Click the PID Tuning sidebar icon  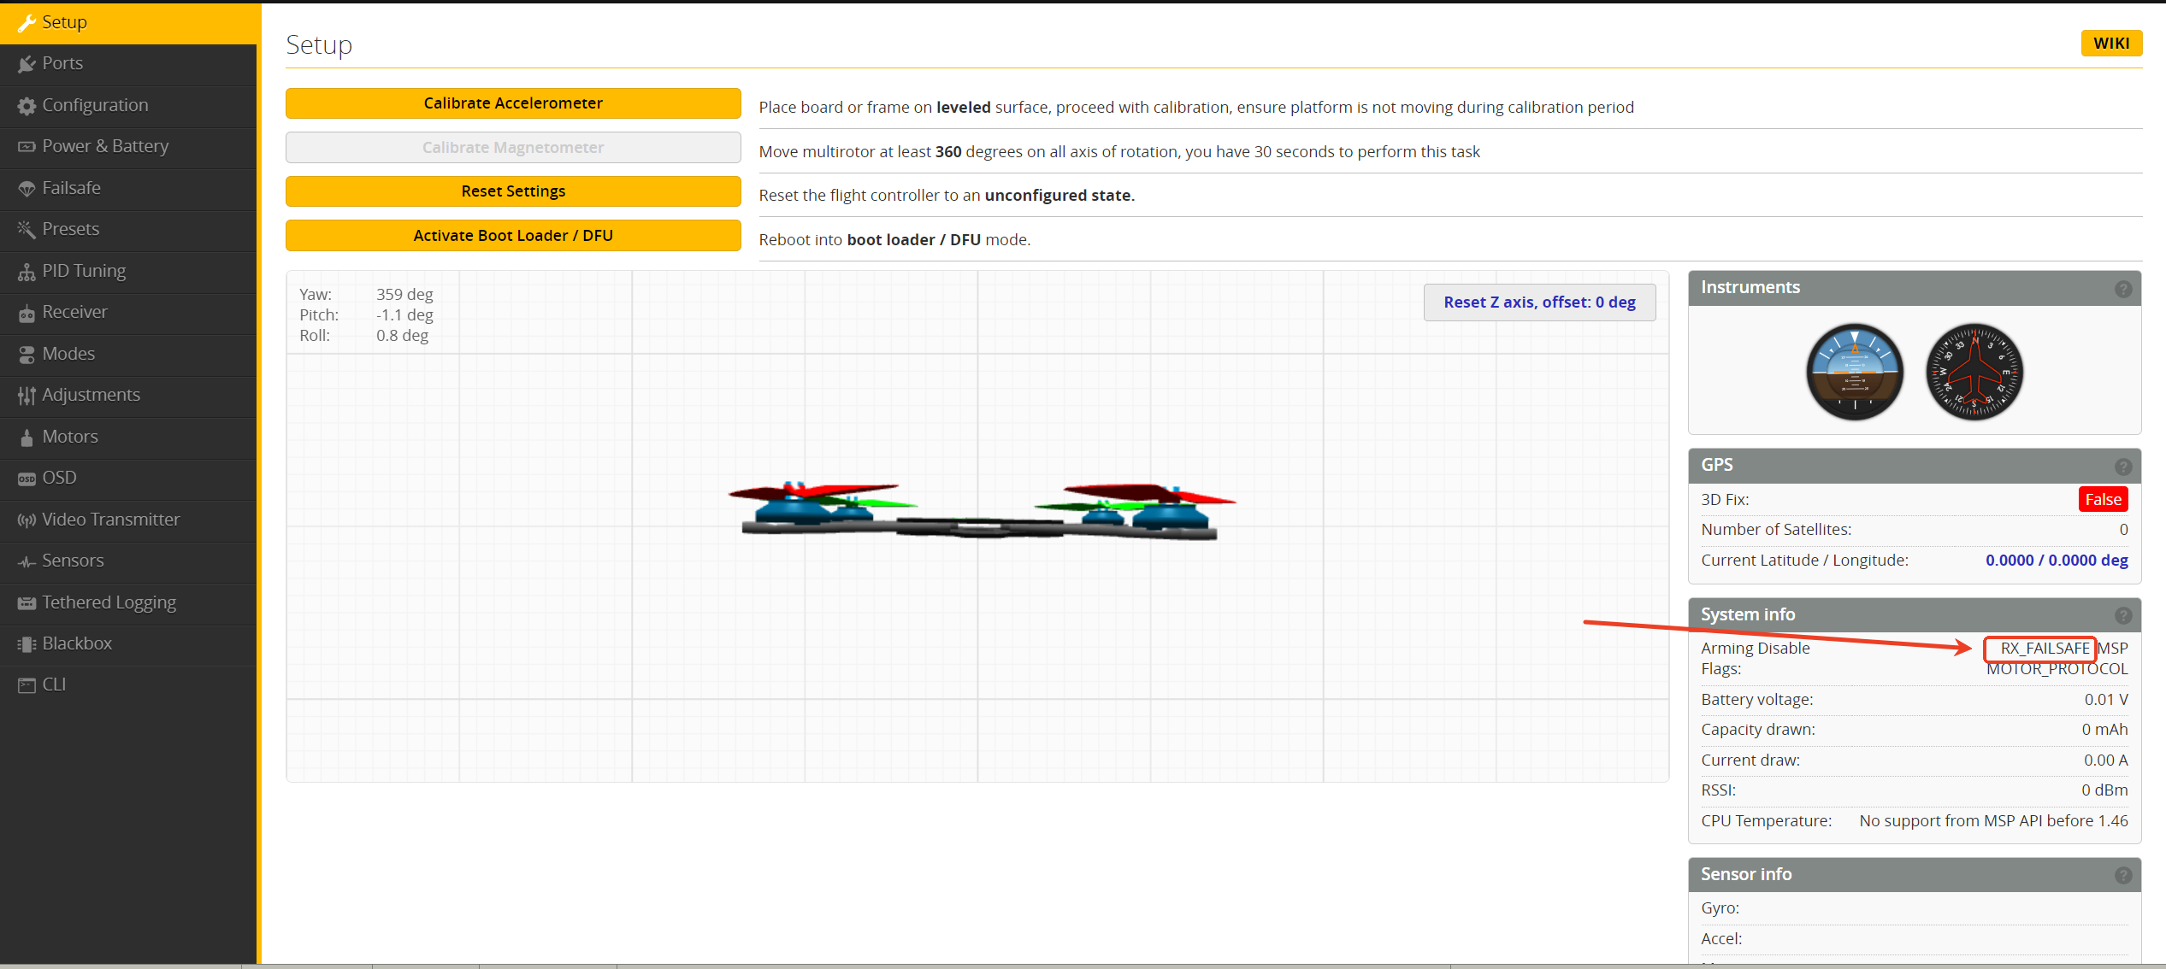point(27,272)
